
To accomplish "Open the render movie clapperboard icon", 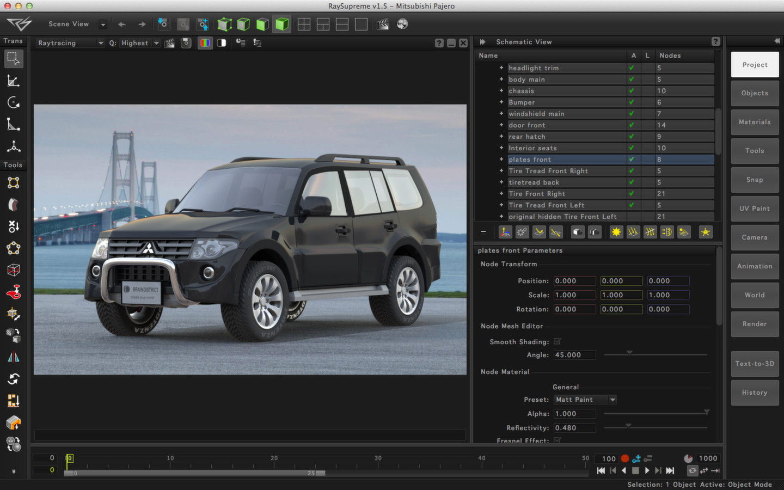I will (x=383, y=24).
